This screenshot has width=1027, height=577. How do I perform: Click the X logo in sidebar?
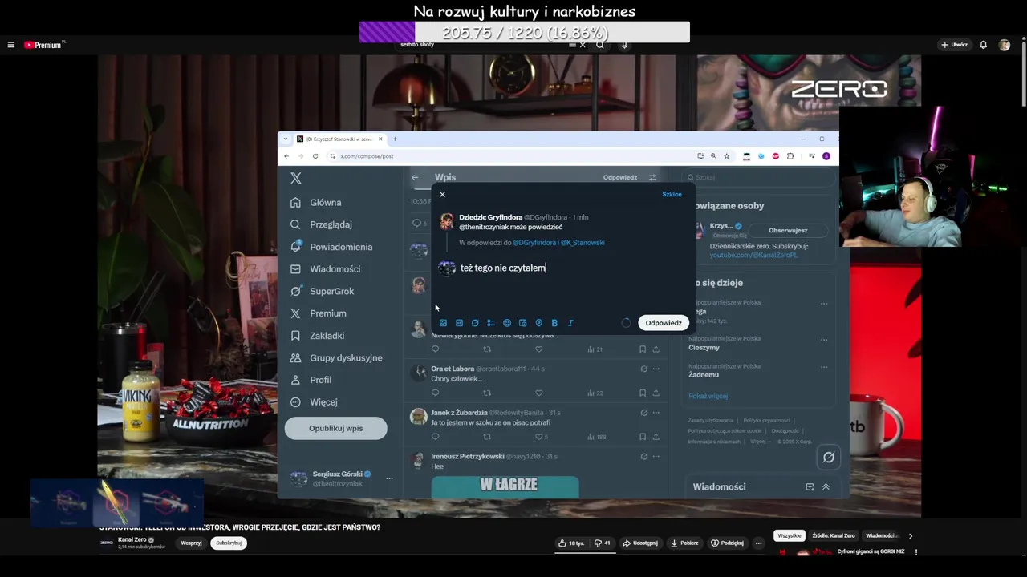(x=296, y=178)
